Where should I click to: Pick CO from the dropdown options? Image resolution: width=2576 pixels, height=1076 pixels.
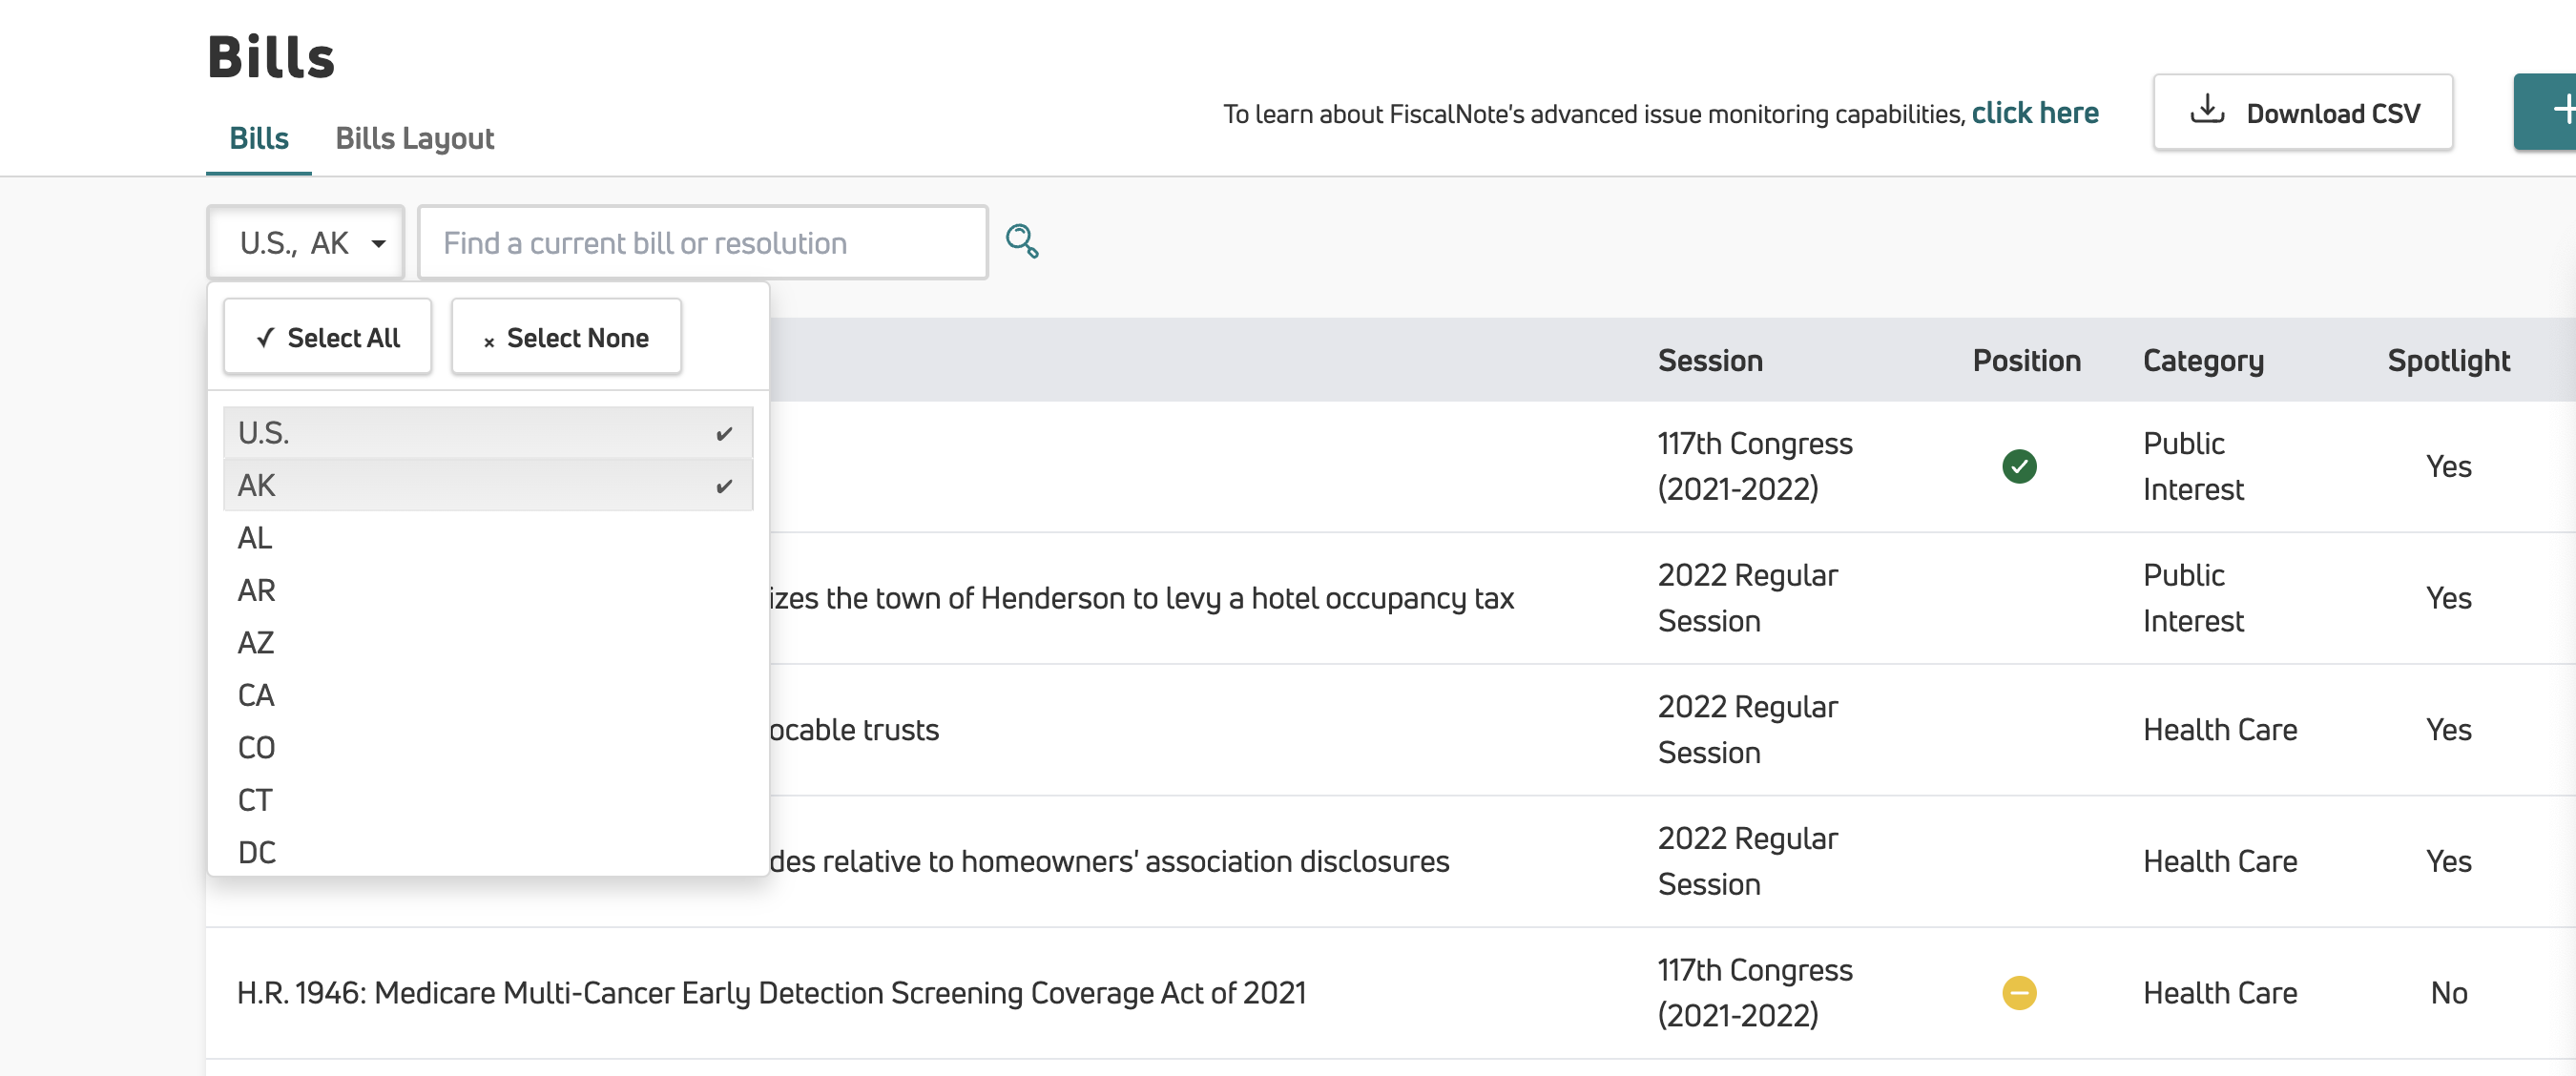click(488, 747)
